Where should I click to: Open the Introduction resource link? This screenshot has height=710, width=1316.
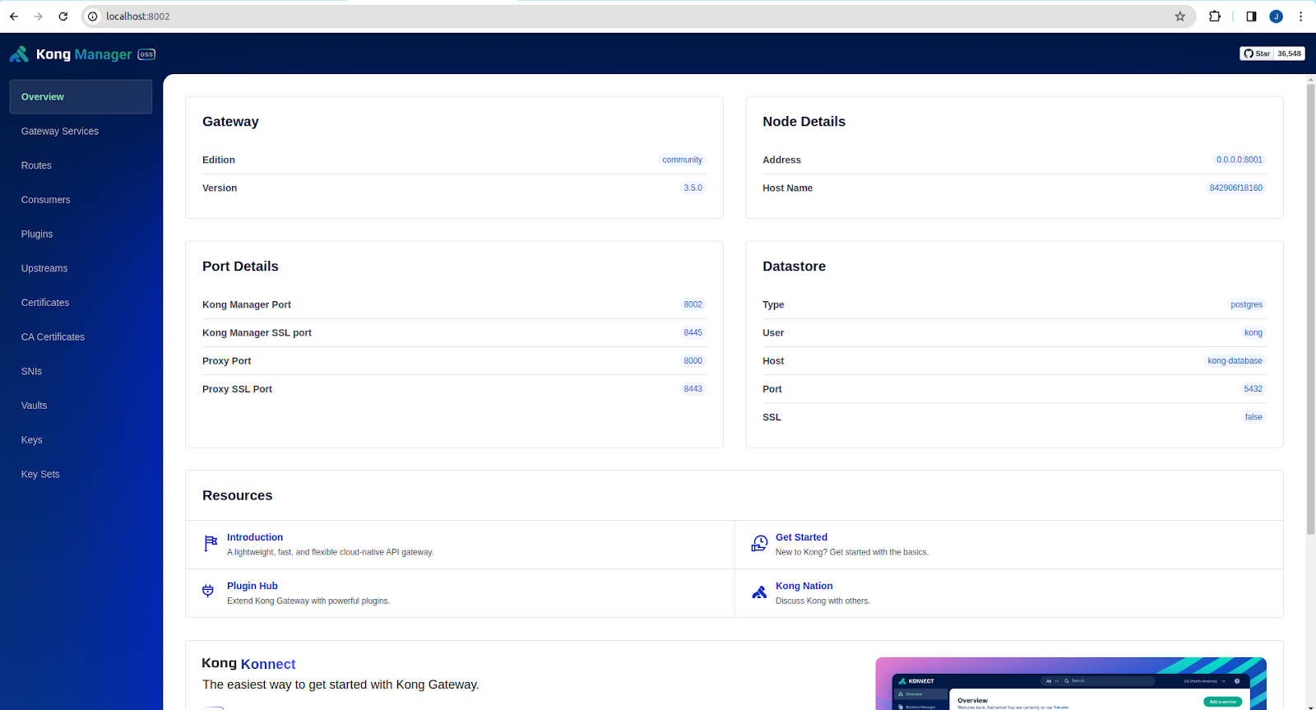(x=255, y=537)
